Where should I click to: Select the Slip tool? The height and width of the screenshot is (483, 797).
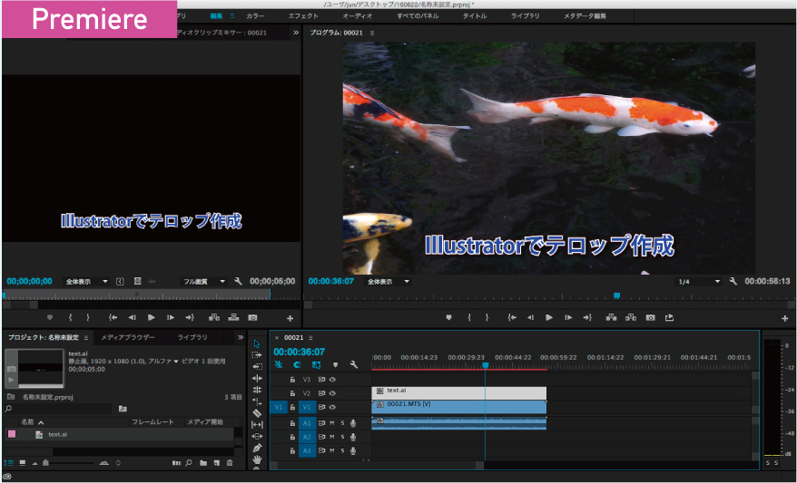tap(257, 425)
